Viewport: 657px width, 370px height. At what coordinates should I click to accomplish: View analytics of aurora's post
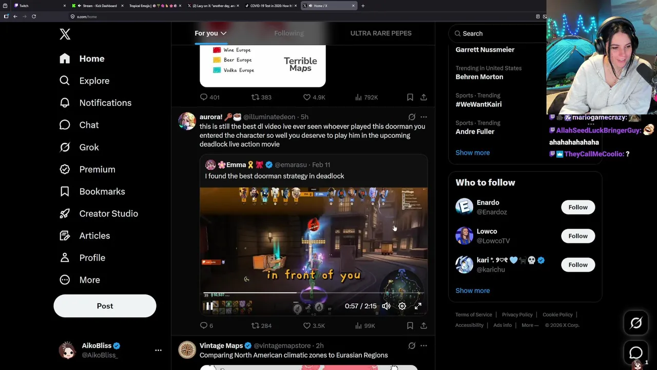click(x=365, y=326)
